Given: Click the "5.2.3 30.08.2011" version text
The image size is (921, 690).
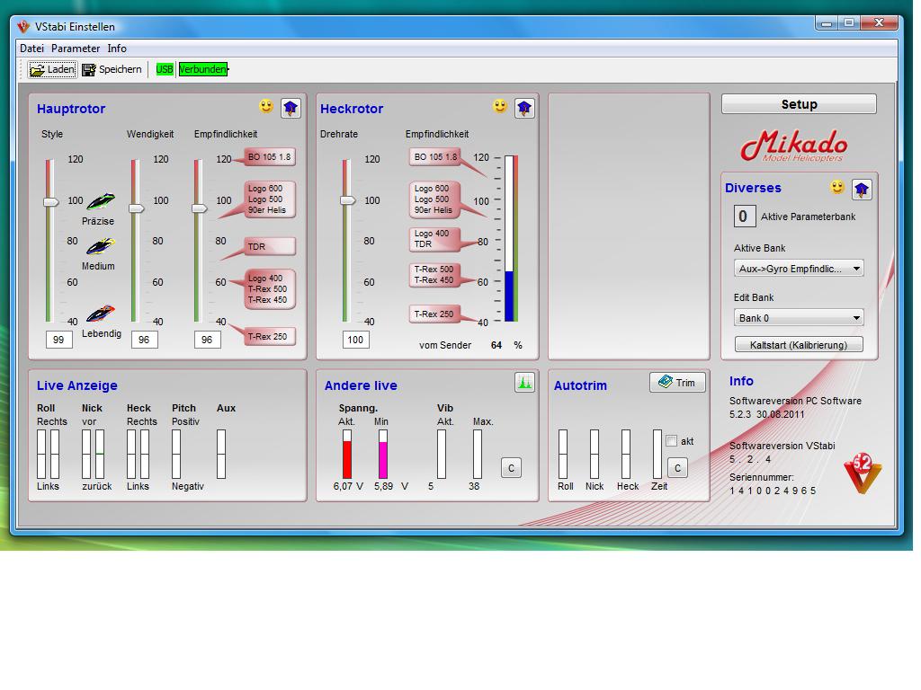Looking at the screenshot, I should point(767,414).
